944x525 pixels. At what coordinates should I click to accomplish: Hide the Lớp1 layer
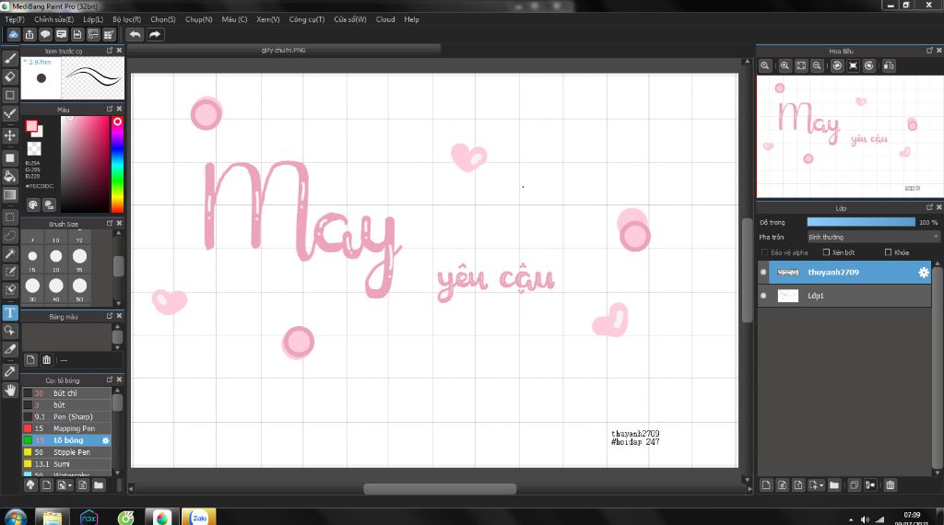[763, 296]
